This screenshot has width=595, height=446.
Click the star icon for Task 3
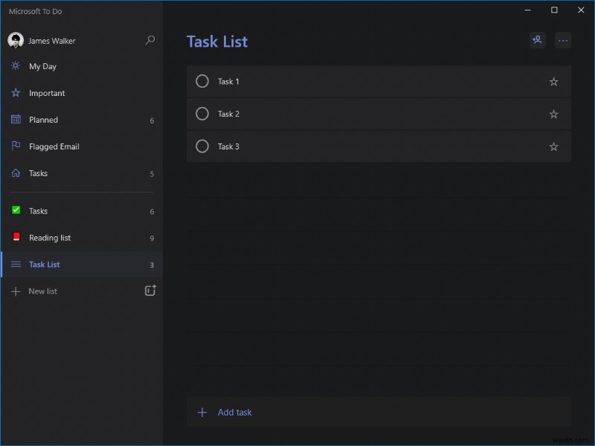tap(553, 147)
